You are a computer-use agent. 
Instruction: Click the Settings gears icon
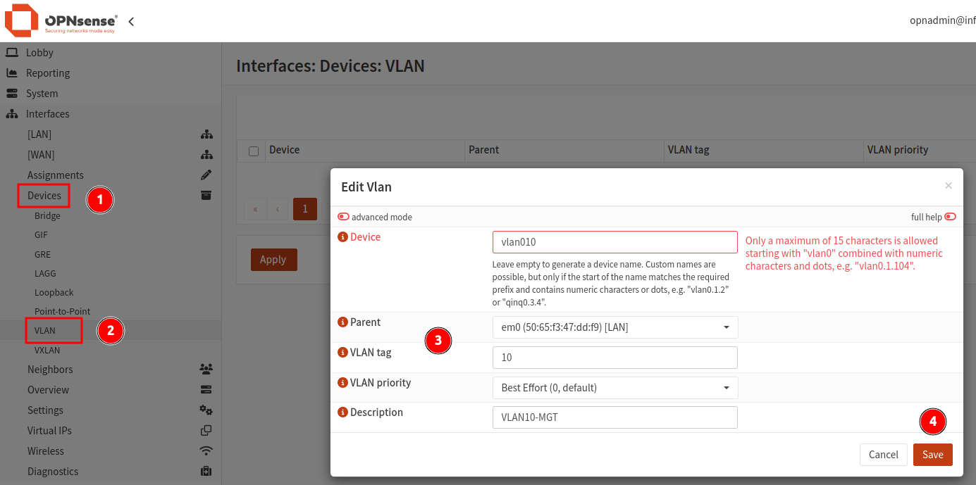click(206, 410)
